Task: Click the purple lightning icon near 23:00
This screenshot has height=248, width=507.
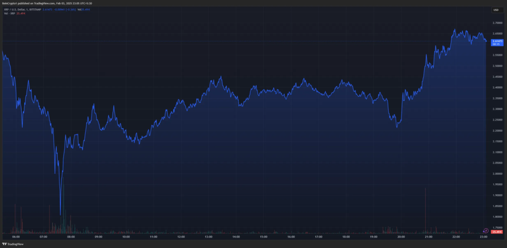Action: point(486,231)
